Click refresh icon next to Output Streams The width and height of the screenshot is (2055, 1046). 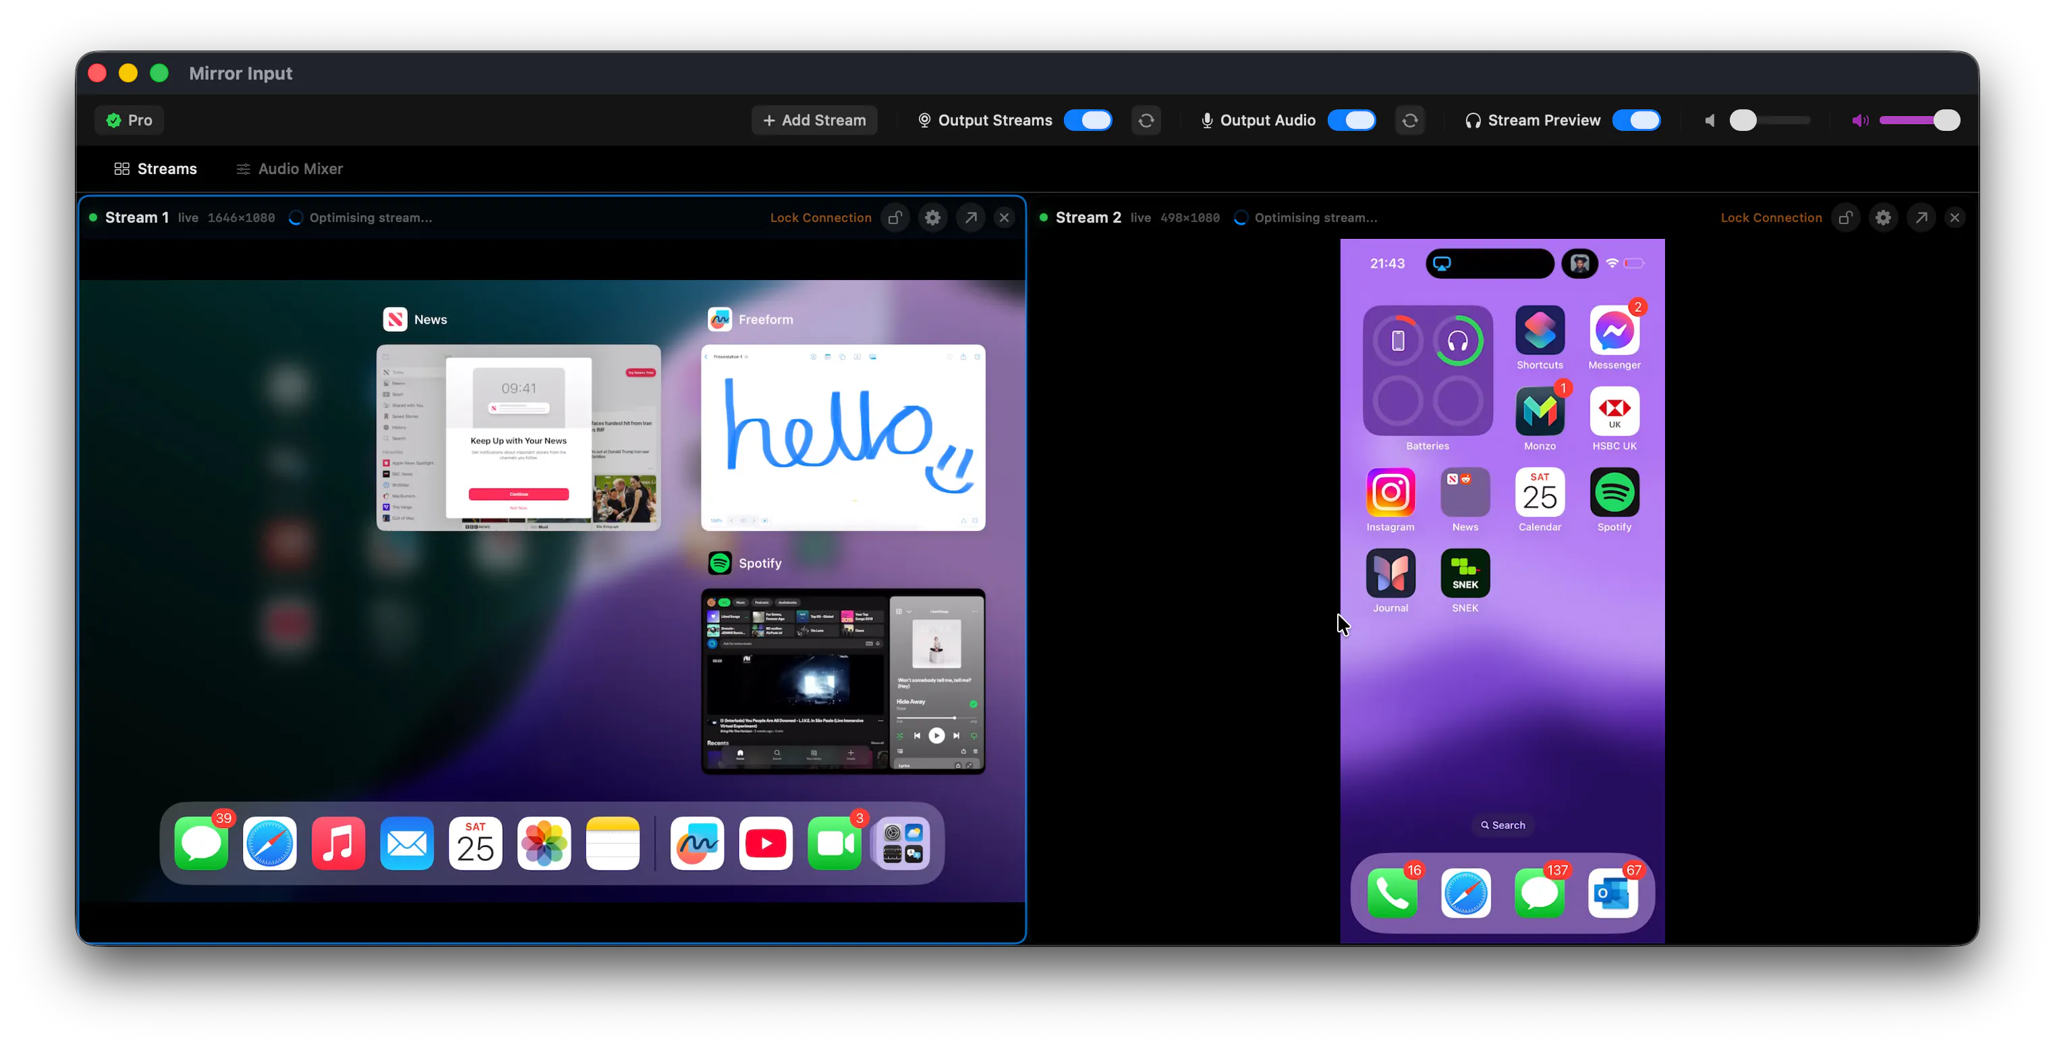coord(1146,121)
